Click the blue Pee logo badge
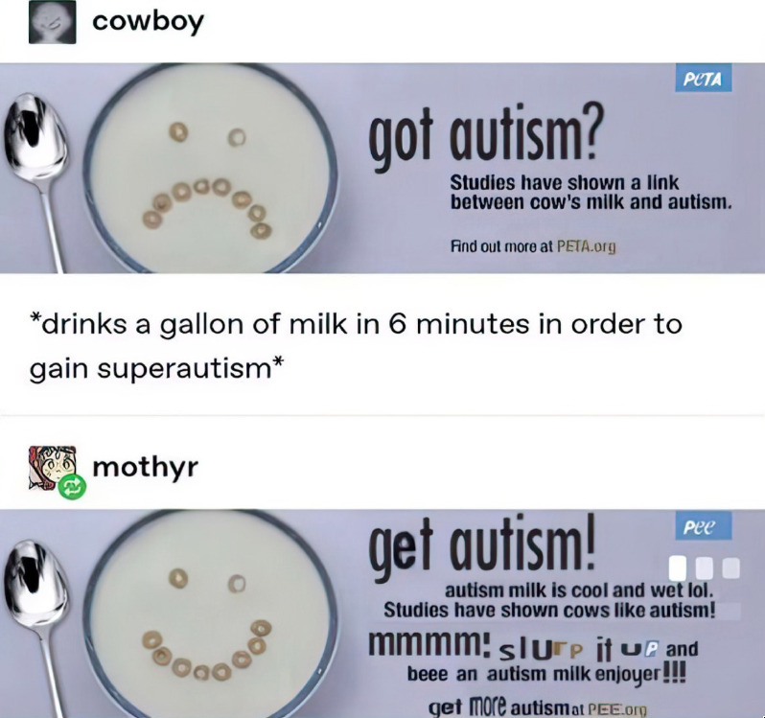The image size is (765, 718). point(703,526)
